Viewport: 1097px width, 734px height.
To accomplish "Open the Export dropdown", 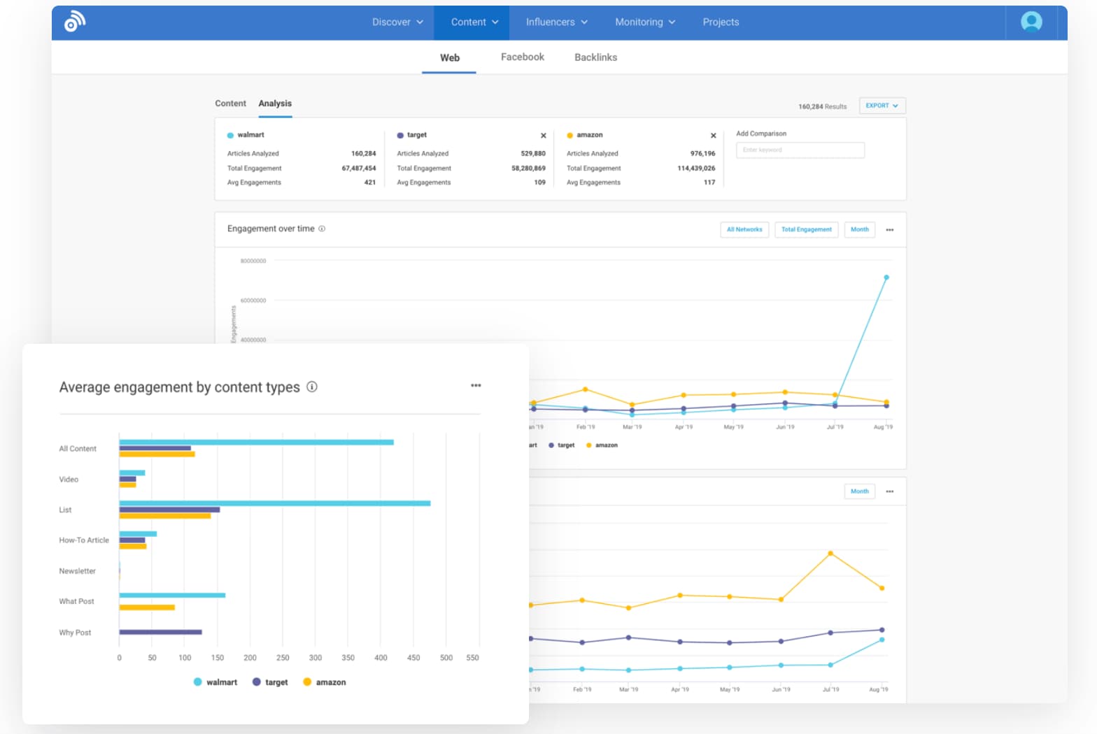I will [882, 106].
